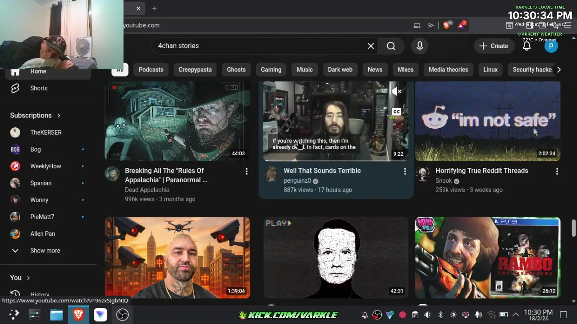Open the Well That Sounds Terrible title
The width and height of the screenshot is (577, 324).
[x=322, y=171]
